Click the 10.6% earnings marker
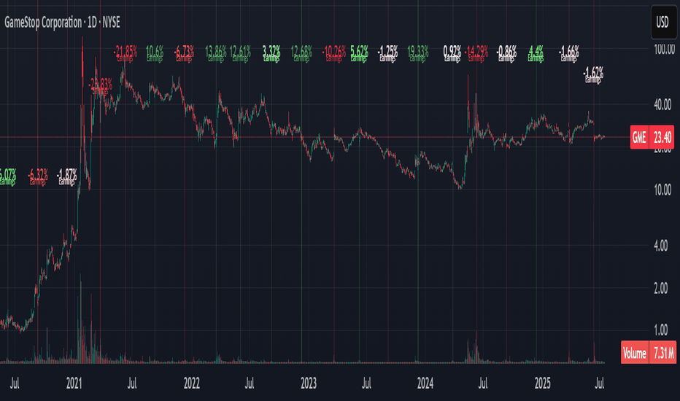 click(x=155, y=53)
